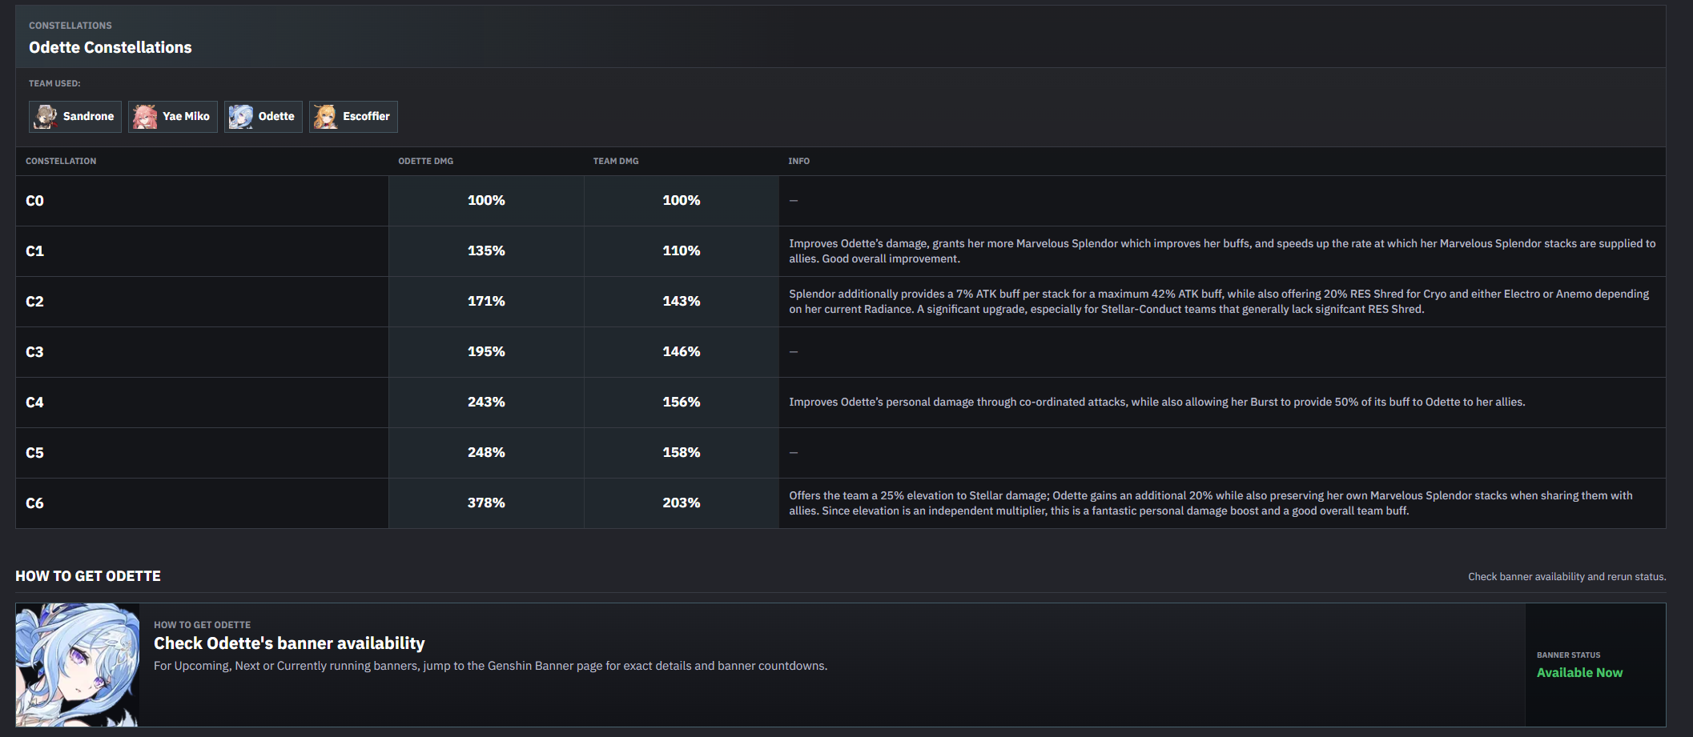Viewport: 1693px width, 737px height.
Task: Click the Info column header
Action: click(x=798, y=162)
